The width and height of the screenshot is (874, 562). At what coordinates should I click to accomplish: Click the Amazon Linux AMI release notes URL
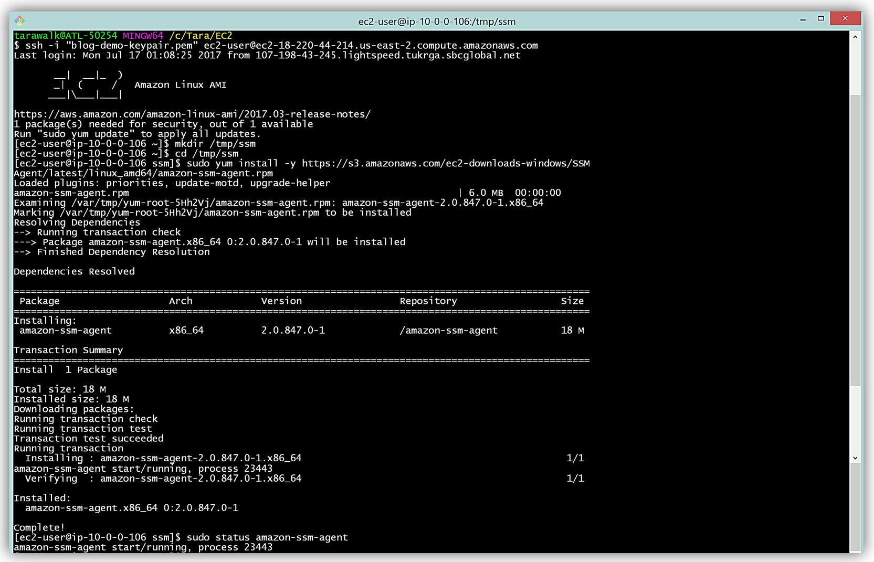pyautogui.click(x=192, y=114)
